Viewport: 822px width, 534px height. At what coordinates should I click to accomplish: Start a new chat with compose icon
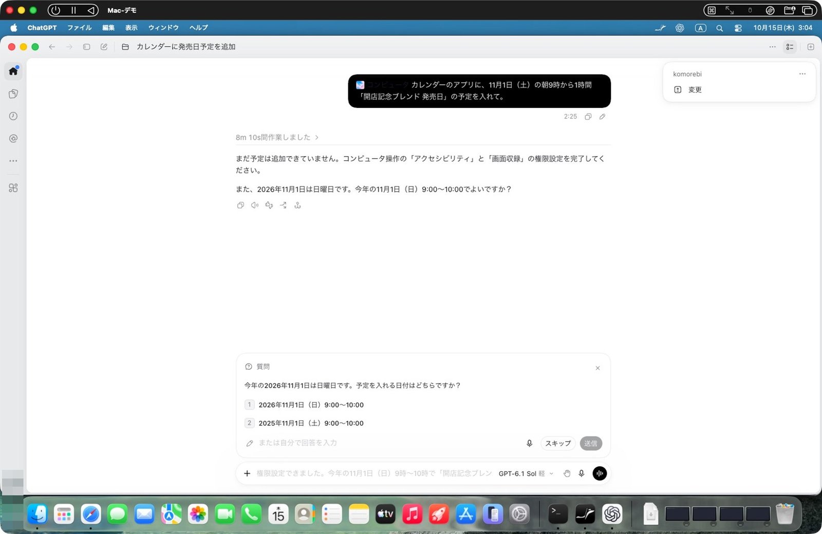[104, 47]
